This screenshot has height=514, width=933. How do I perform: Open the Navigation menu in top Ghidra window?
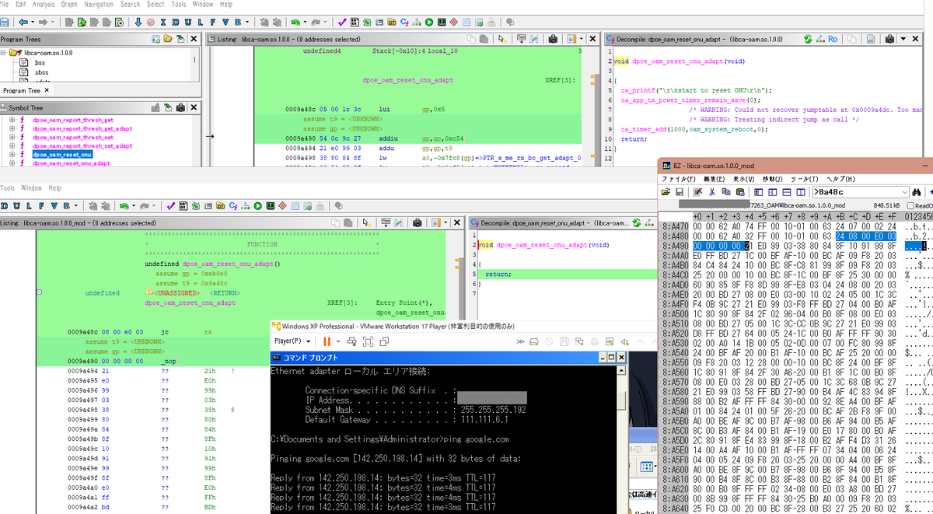pyautogui.click(x=99, y=5)
